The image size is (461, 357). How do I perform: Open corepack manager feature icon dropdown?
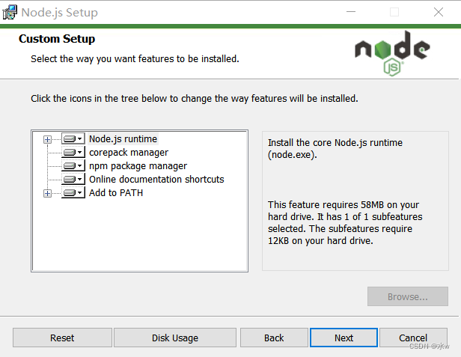[73, 153]
